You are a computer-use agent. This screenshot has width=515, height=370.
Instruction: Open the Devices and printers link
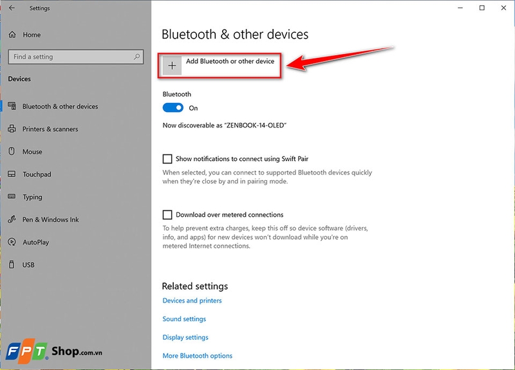[192, 301]
